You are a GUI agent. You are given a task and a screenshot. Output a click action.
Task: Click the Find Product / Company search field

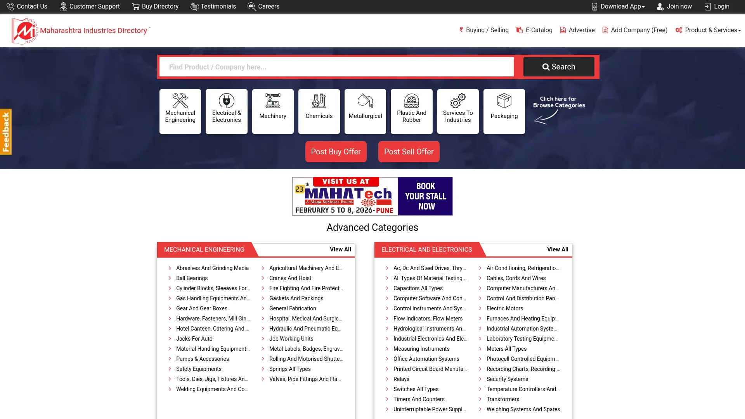(336, 67)
